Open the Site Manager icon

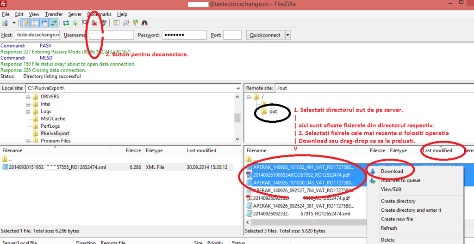click(6, 23)
